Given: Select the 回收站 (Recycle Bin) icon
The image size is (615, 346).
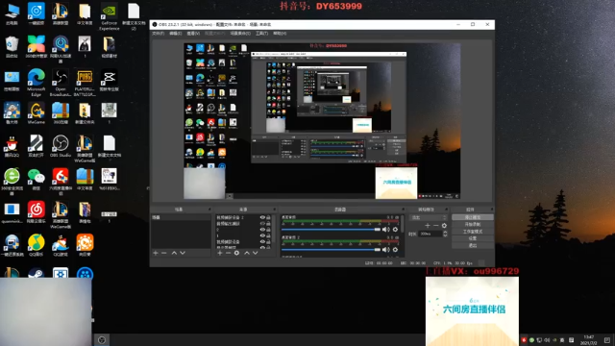Looking at the screenshot, I should tap(12, 47).
